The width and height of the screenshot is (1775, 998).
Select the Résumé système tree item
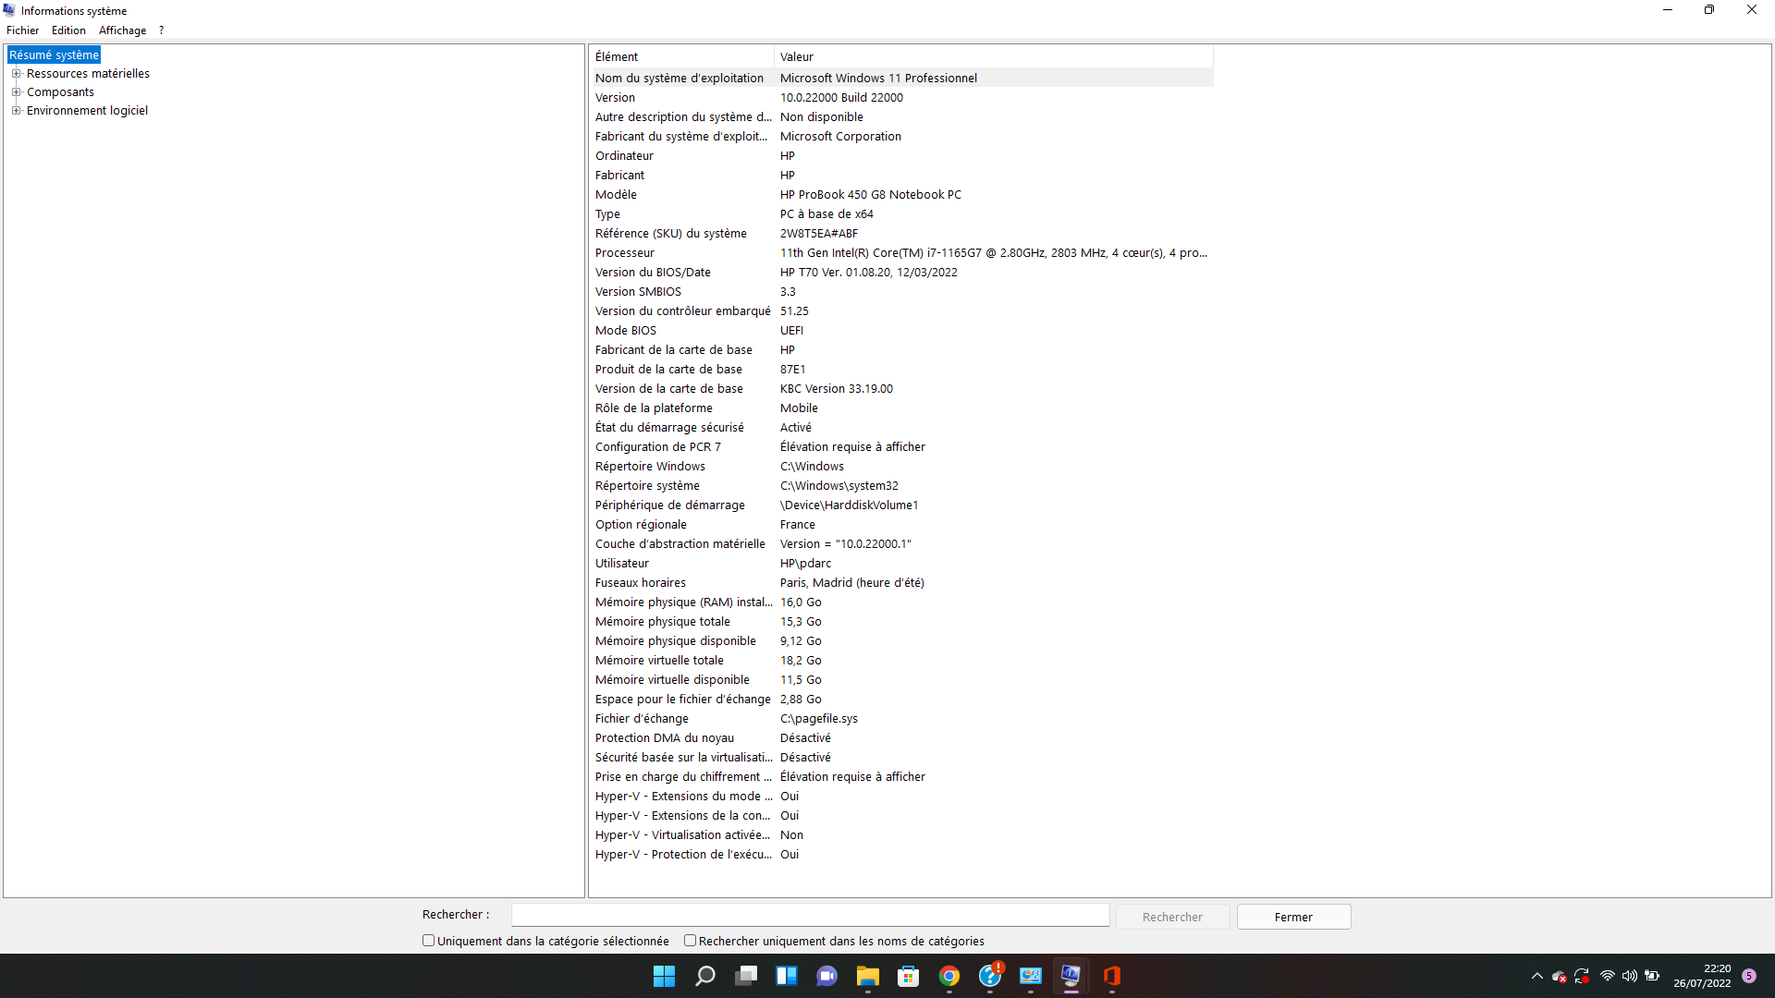(54, 55)
